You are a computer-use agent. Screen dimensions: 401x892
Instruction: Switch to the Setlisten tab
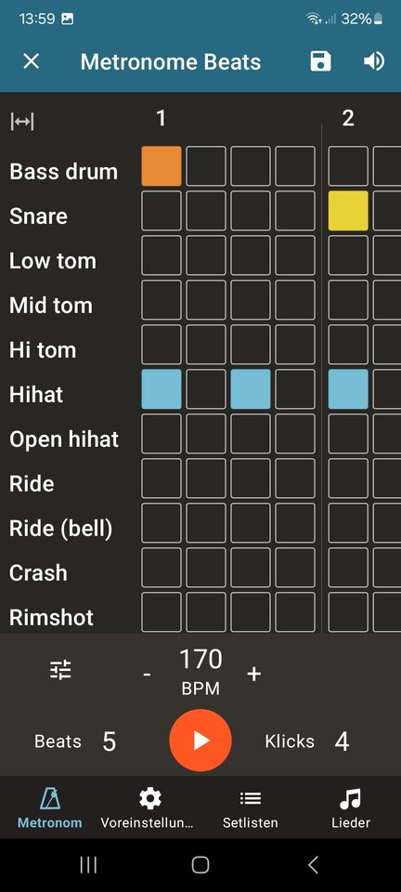(251, 808)
